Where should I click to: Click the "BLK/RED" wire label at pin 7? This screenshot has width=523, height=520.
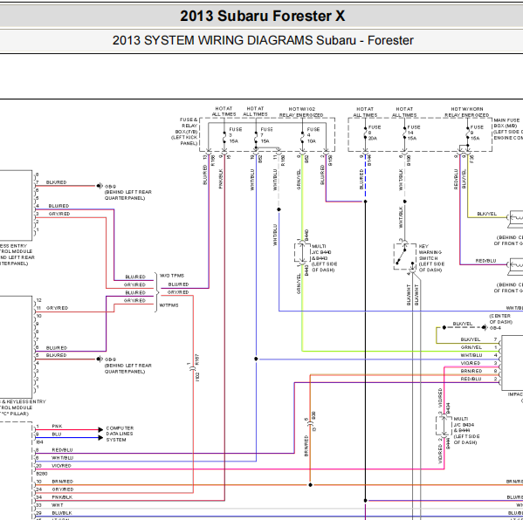(56, 182)
